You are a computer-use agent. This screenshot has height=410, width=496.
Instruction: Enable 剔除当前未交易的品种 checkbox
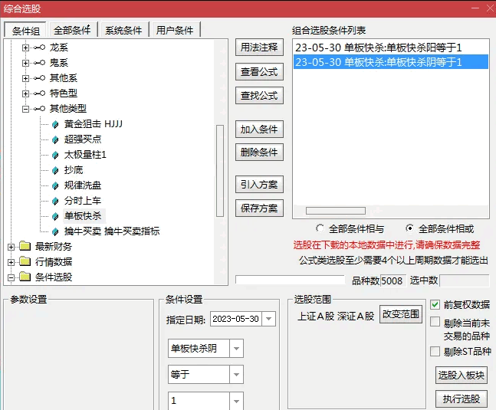[x=435, y=322]
